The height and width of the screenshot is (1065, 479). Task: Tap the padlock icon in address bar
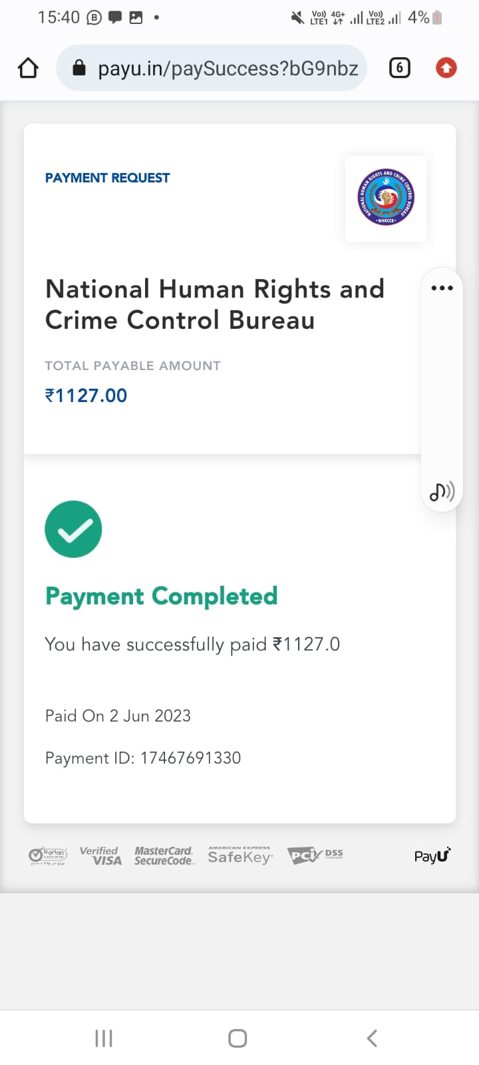point(79,68)
